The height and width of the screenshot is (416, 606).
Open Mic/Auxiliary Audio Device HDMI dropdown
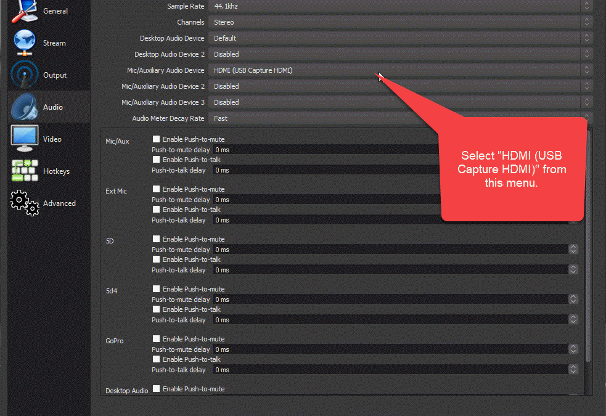click(399, 70)
